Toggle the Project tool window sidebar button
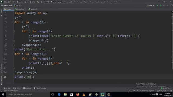 (x=1, y=13)
